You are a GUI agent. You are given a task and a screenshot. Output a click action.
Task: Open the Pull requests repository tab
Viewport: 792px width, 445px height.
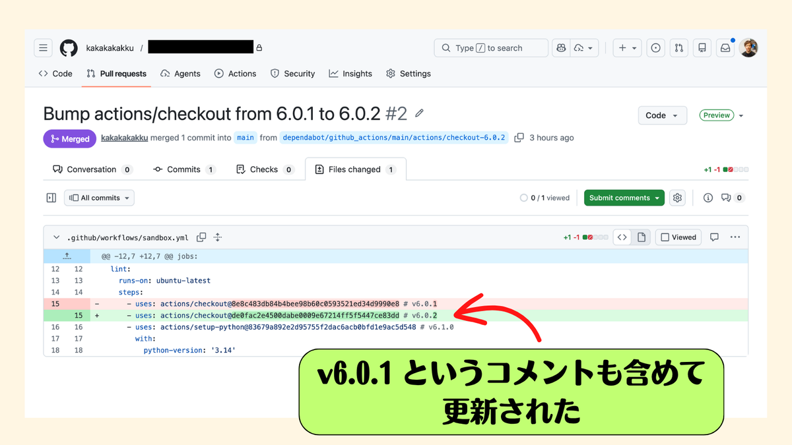pos(116,74)
